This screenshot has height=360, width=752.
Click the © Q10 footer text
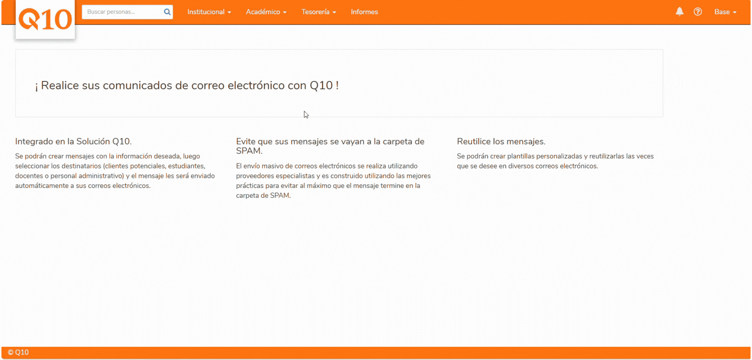18,352
